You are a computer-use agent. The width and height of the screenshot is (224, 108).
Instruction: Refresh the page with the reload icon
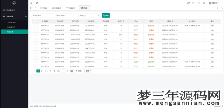(37, 3)
